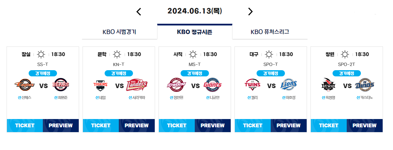The height and width of the screenshot is (150, 393).
Task: Go to next date with right arrow
Action: tap(250, 11)
